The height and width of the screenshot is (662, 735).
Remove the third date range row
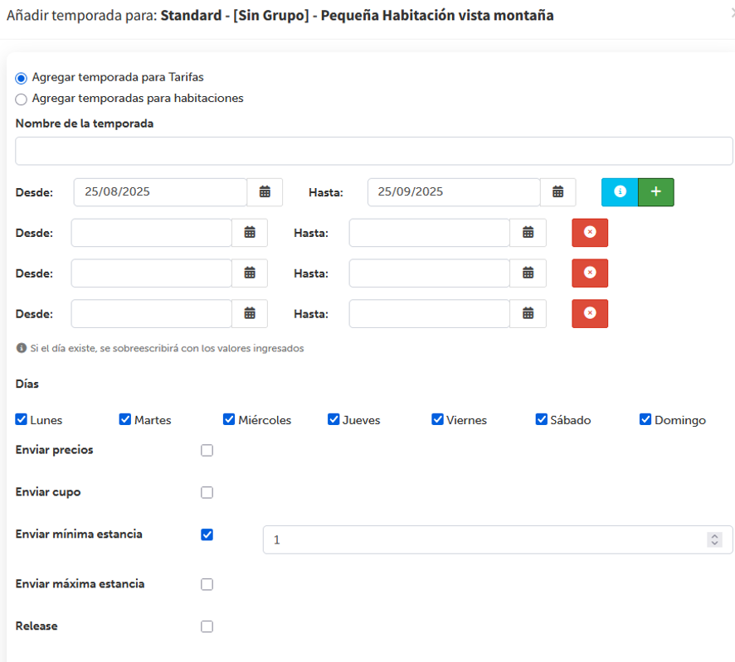pos(590,273)
